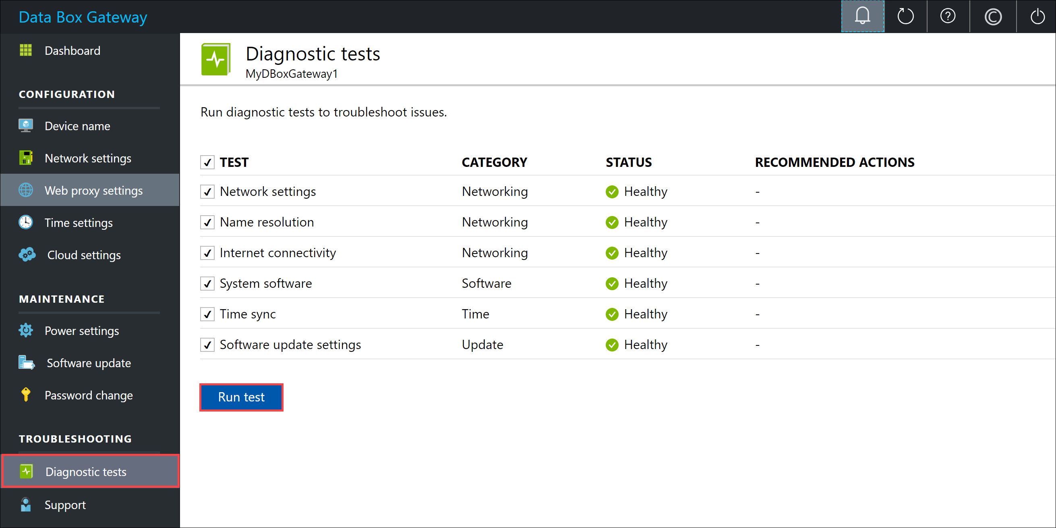Viewport: 1056px width, 528px height.
Task: Go to Power settings page
Action: pyautogui.click(x=82, y=331)
